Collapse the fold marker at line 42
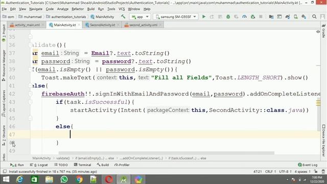The height and width of the screenshot is (184, 327). (30, 94)
